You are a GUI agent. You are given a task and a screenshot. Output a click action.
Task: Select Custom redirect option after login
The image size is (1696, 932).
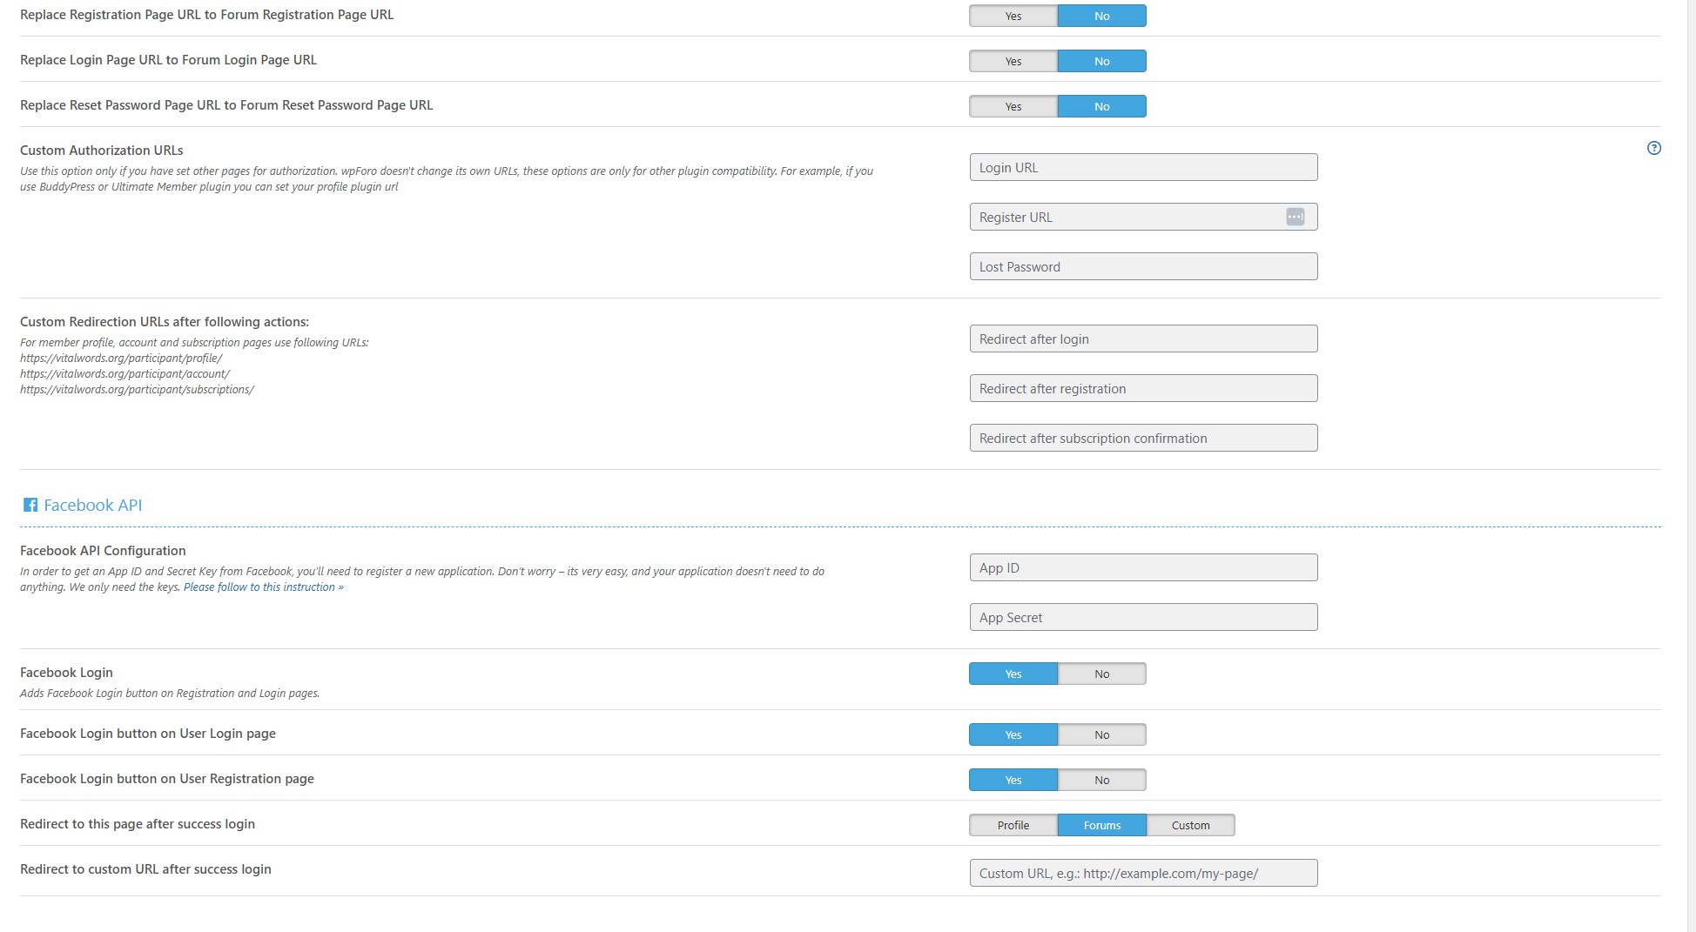(1190, 825)
